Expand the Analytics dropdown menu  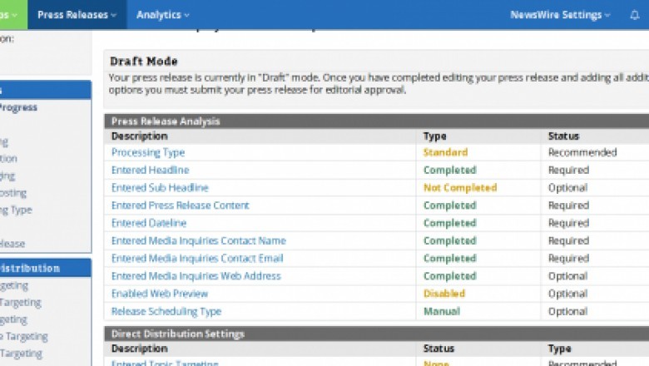point(162,15)
